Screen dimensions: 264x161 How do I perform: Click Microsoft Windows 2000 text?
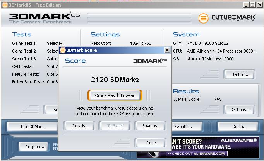coord(210,59)
